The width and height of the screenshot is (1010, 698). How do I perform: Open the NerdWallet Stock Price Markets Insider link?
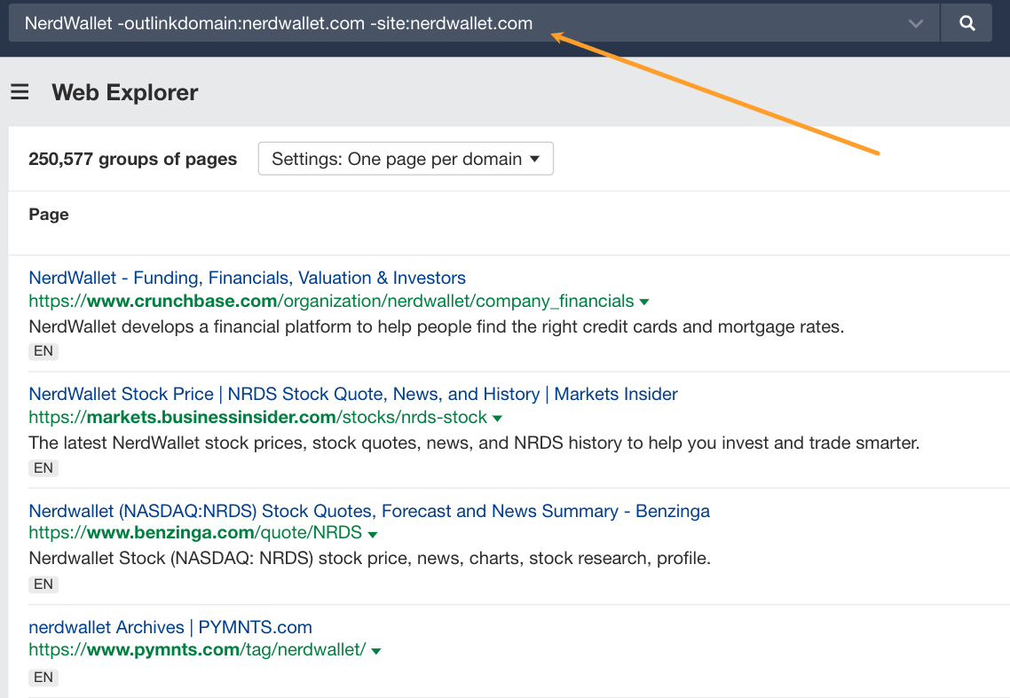pyautogui.click(x=352, y=394)
